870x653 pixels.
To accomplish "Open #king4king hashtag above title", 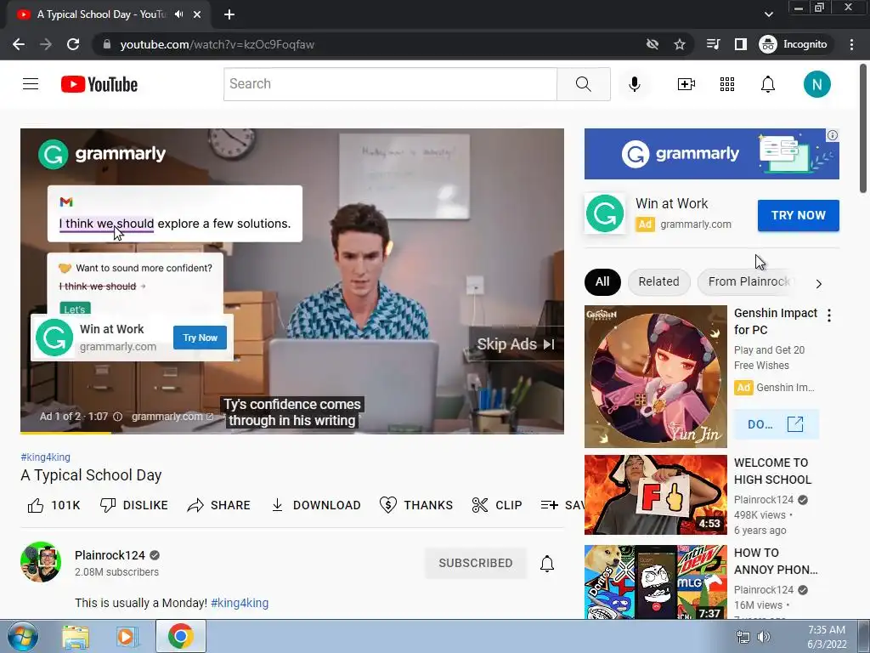I will [46, 457].
